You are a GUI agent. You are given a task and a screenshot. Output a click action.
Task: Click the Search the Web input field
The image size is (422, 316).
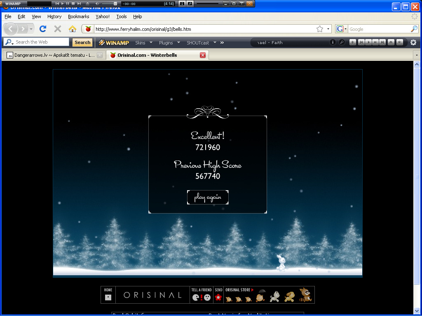click(x=41, y=42)
